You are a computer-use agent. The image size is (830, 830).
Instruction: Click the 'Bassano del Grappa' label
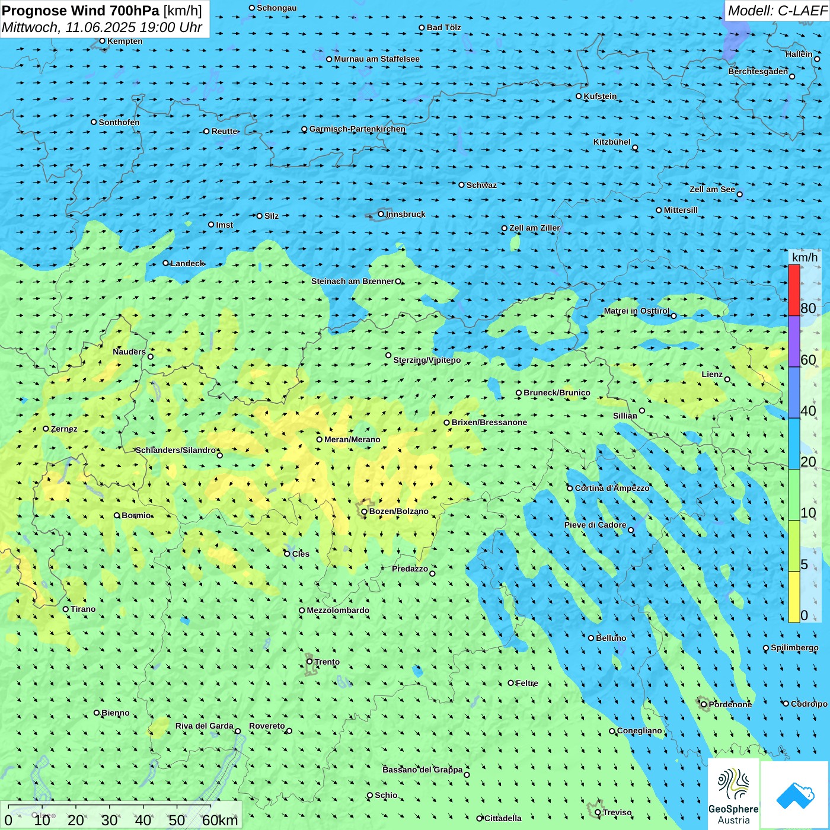coord(423,770)
